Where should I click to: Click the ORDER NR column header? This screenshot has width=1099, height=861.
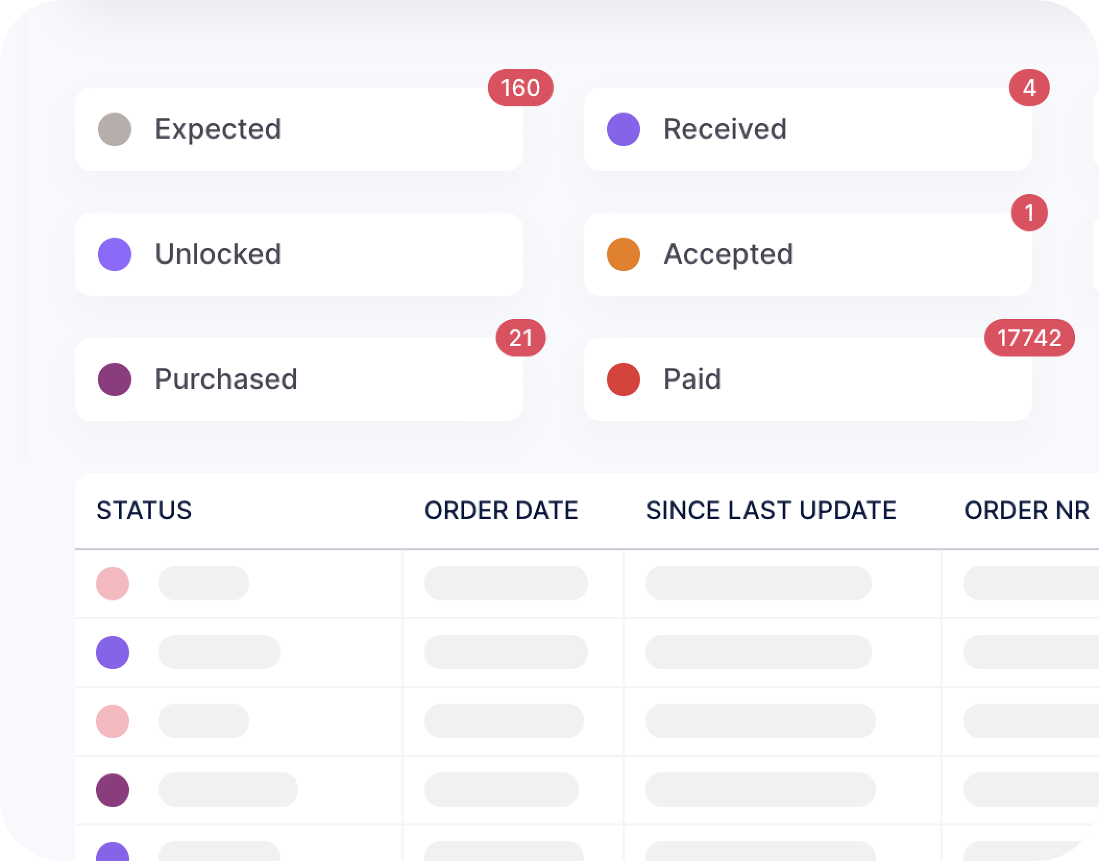pyautogui.click(x=1027, y=510)
